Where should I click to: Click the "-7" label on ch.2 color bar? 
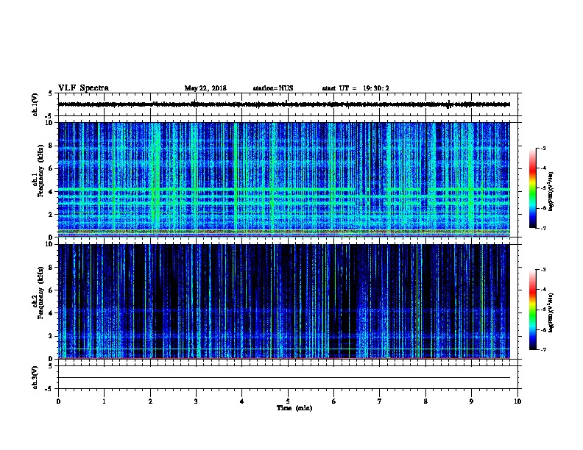coord(543,349)
